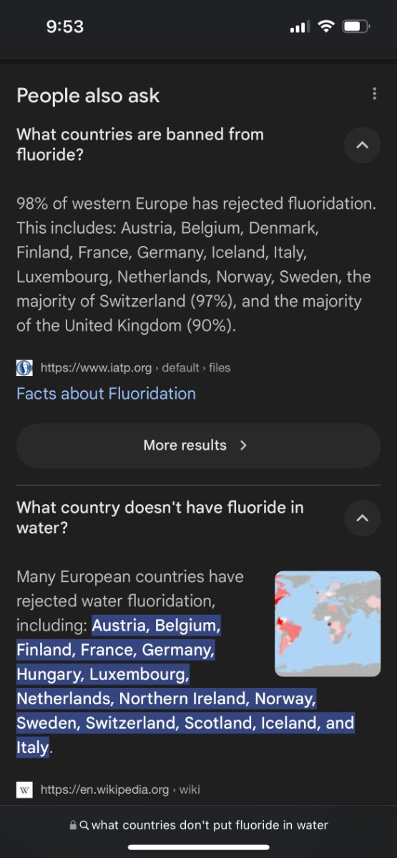The image size is (397, 858).
Task: Tap the 'What country doesn't have fluoride' heading
Action: click(160, 518)
